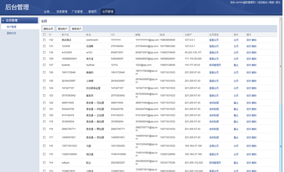The height and width of the screenshot is (172, 284).
Task: Click phone 18175863383 in row 131
Action: coord(168,46)
